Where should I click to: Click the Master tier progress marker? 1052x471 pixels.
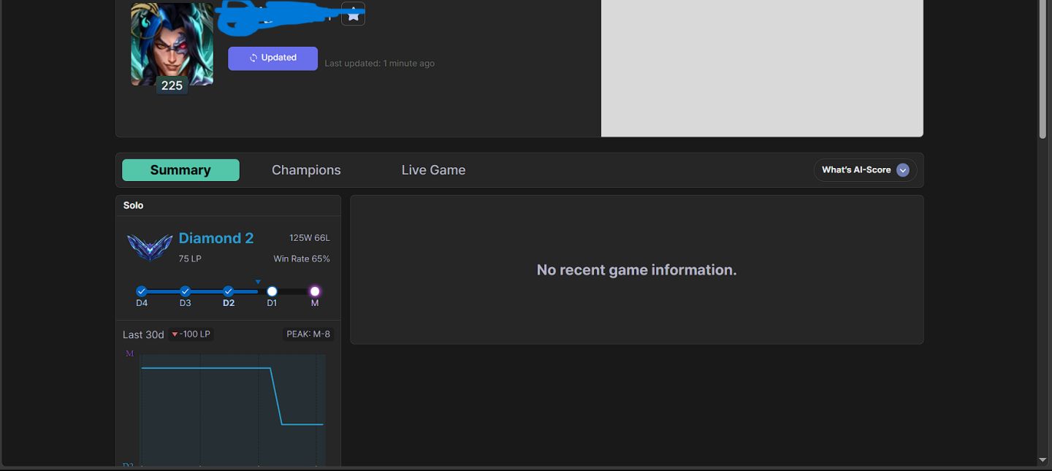[315, 291]
